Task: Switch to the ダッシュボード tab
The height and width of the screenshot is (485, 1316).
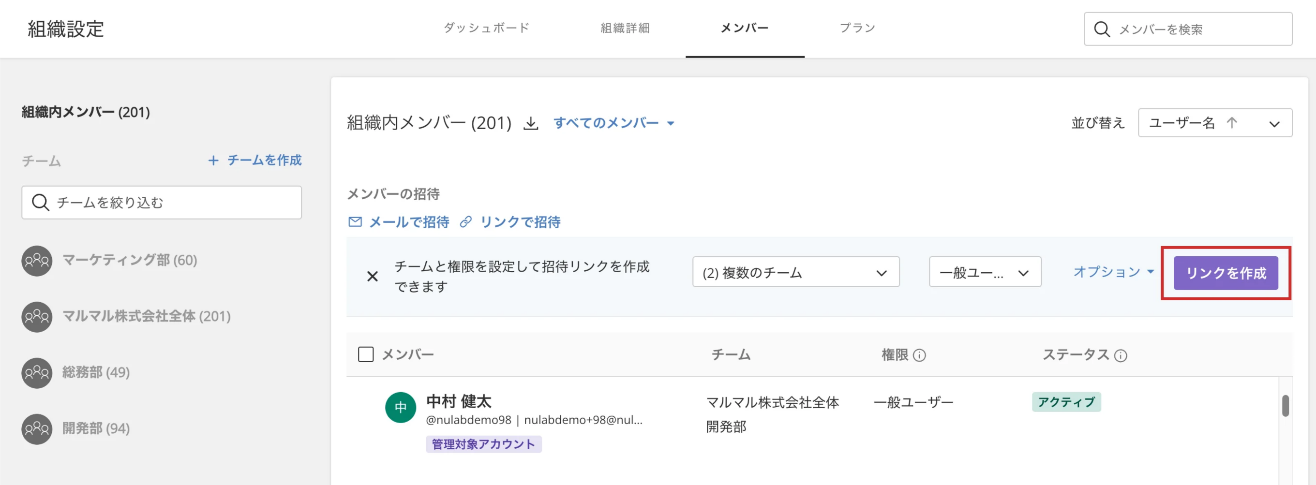Action: (486, 28)
